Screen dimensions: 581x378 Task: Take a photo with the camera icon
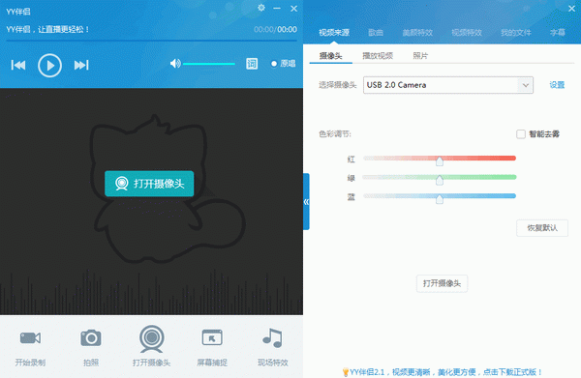[x=91, y=337]
